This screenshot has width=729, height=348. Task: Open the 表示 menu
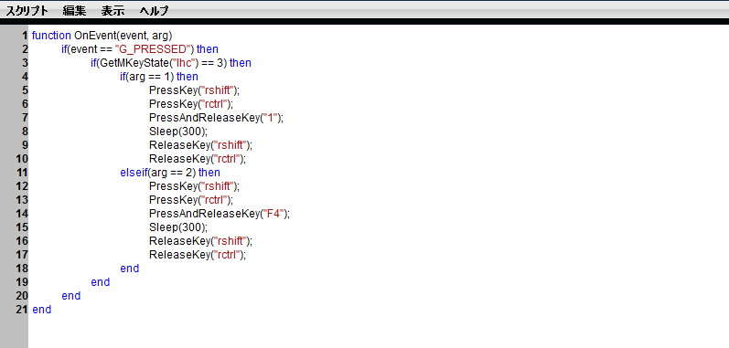coord(113,11)
